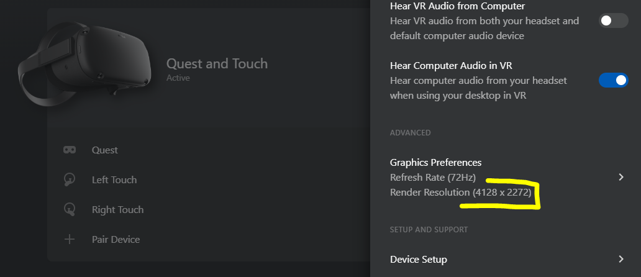Click Hear VR Audio from Computer label
641x277 pixels.
click(x=457, y=6)
